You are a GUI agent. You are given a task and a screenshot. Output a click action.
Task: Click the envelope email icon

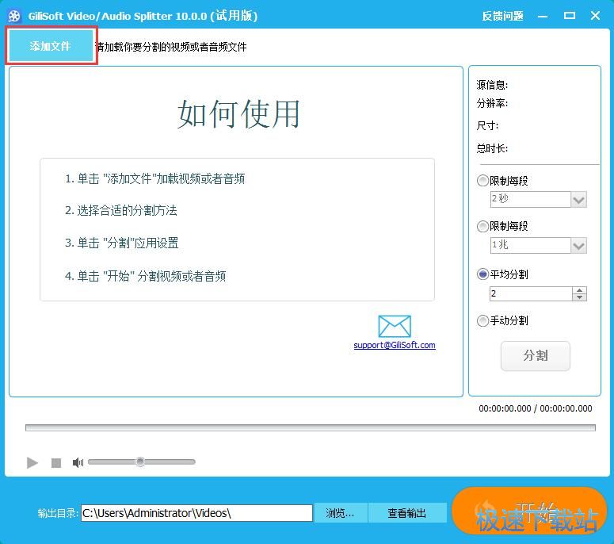395,326
